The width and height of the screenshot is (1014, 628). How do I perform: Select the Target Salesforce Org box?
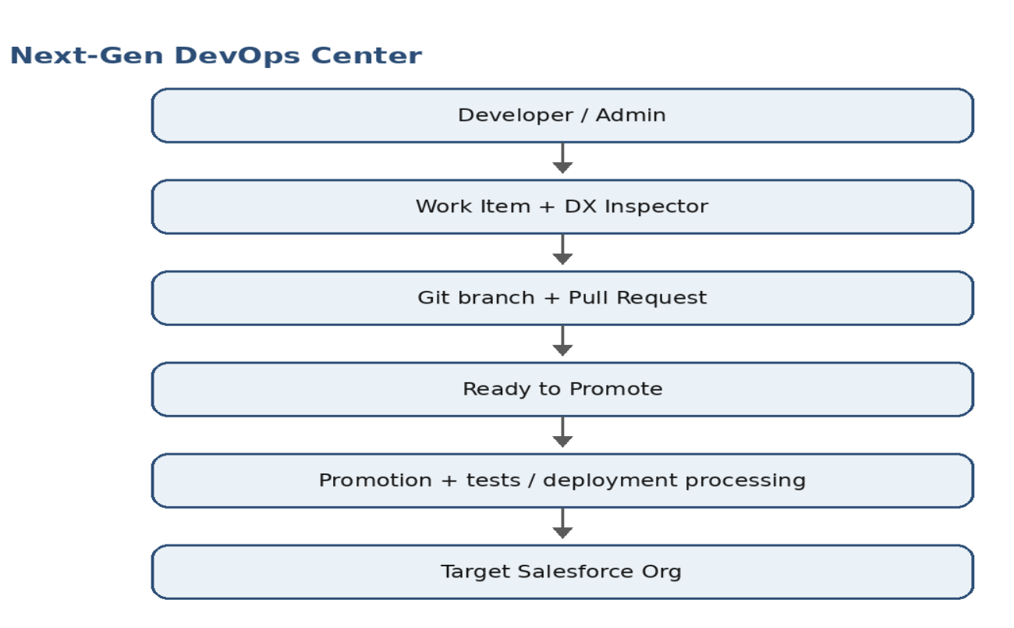[x=562, y=572]
